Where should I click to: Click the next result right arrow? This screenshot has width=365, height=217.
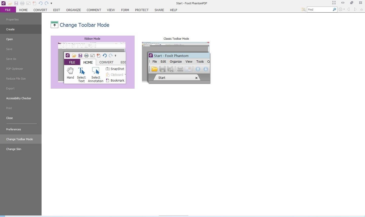pos(355,9)
